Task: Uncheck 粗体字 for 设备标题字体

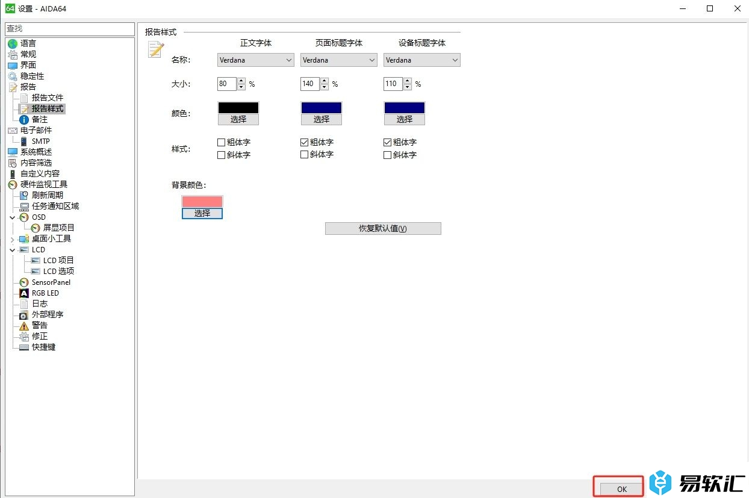Action: (387, 142)
